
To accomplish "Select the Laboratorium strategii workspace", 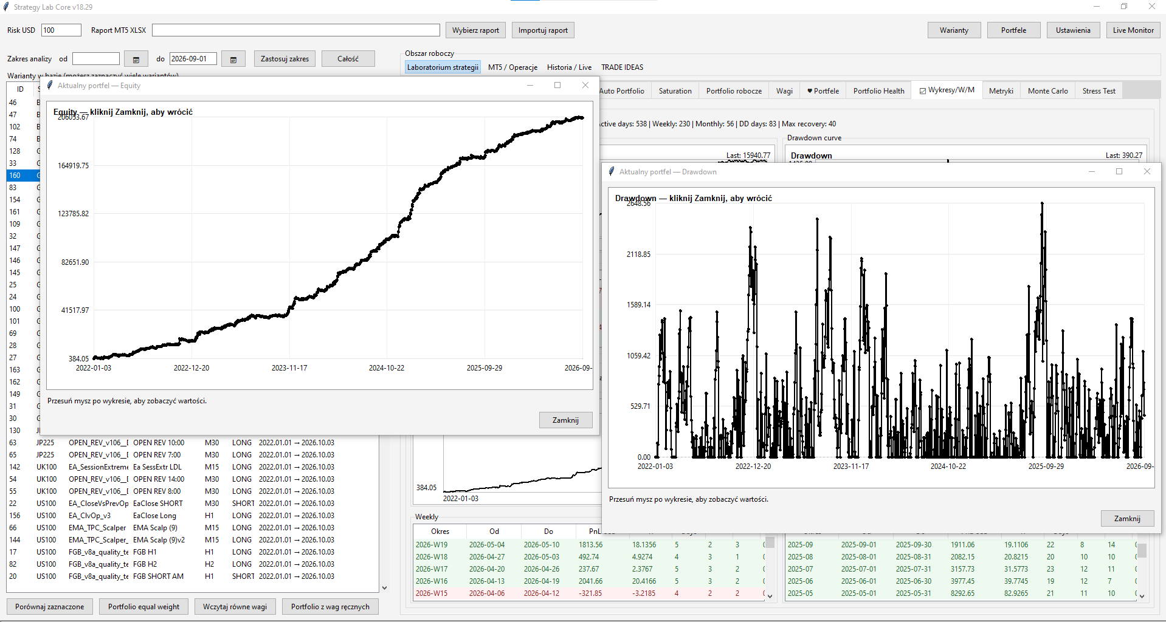I will 443,67.
